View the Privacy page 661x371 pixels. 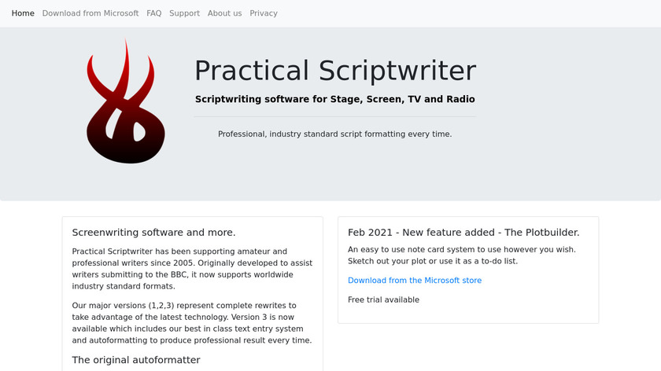coord(264,13)
